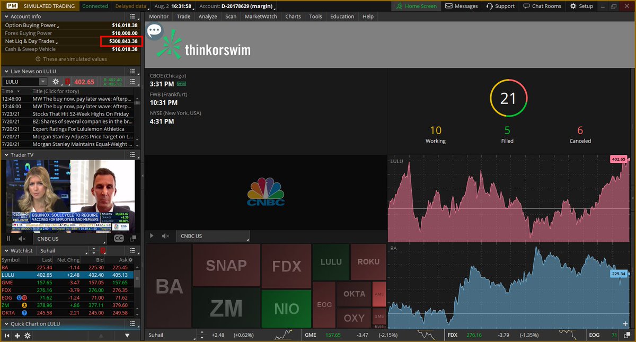Switch to the Trade tab

[x=183, y=16]
